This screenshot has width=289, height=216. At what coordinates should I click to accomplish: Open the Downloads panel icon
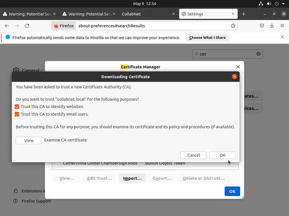(272, 26)
